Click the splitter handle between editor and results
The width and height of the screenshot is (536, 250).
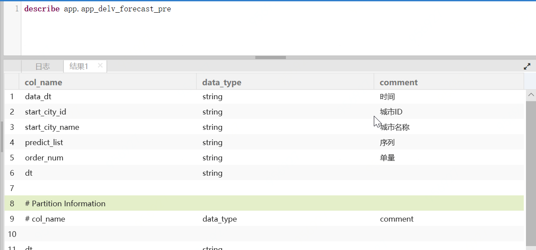(x=270, y=57)
